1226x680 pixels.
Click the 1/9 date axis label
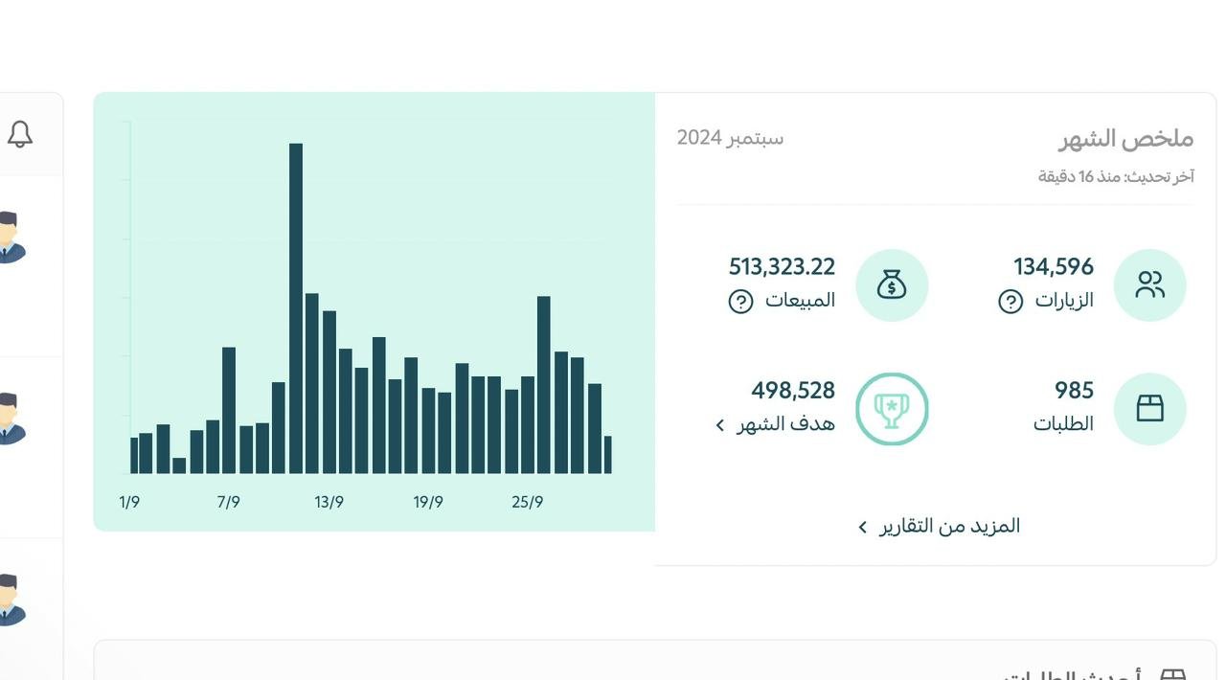[129, 502]
